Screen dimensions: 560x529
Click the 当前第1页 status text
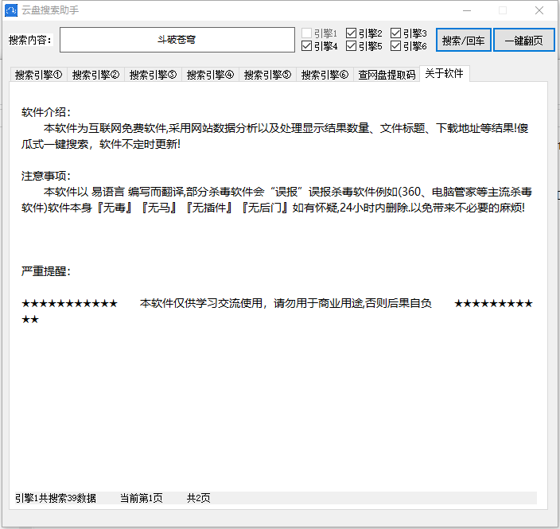coord(142,498)
